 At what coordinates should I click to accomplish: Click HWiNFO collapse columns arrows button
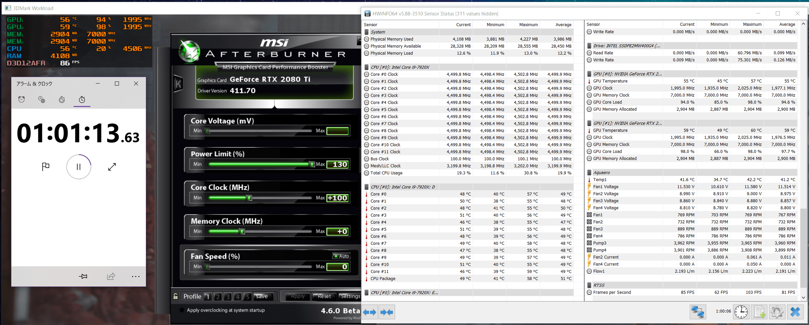point(387,312)
